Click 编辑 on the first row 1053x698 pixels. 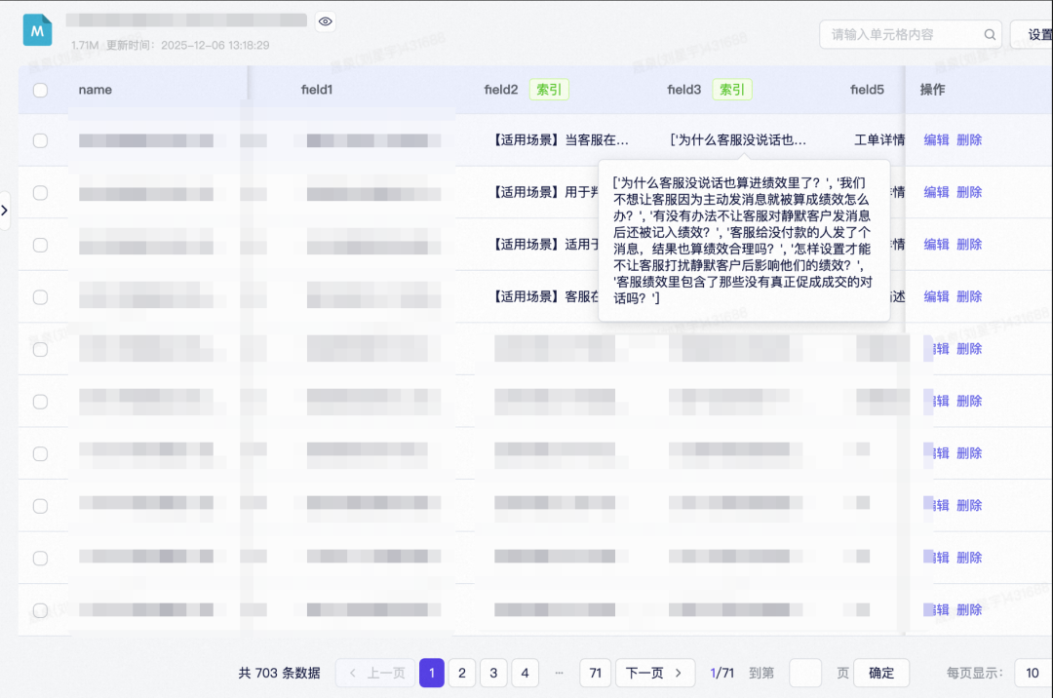pyautogui.click(x=936, y=139)
